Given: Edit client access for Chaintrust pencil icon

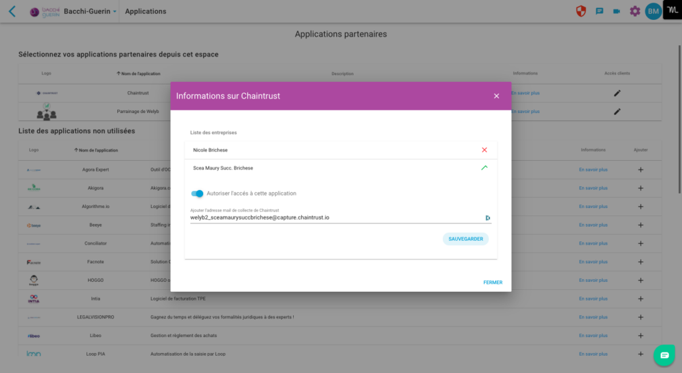Looking at the screenshot, I should pos(617,93).
